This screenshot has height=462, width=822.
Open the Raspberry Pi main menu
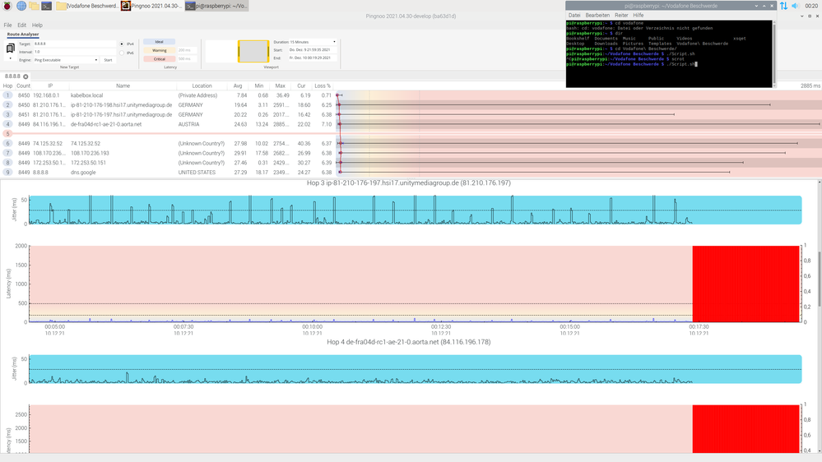pos(6,6)
